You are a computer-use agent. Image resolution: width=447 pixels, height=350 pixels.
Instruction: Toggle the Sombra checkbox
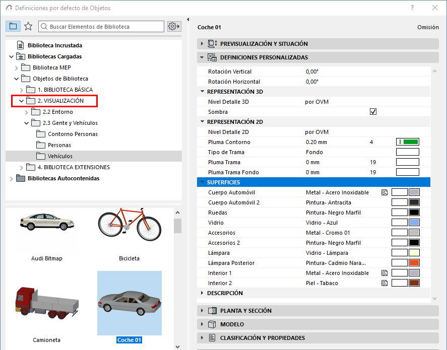[373, 112]
